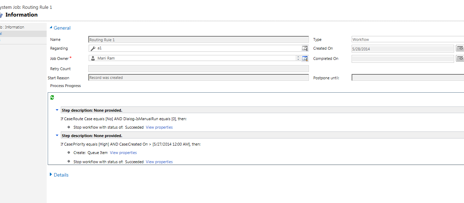Open the Regarding lookup browser icon

tap(305, 48)
